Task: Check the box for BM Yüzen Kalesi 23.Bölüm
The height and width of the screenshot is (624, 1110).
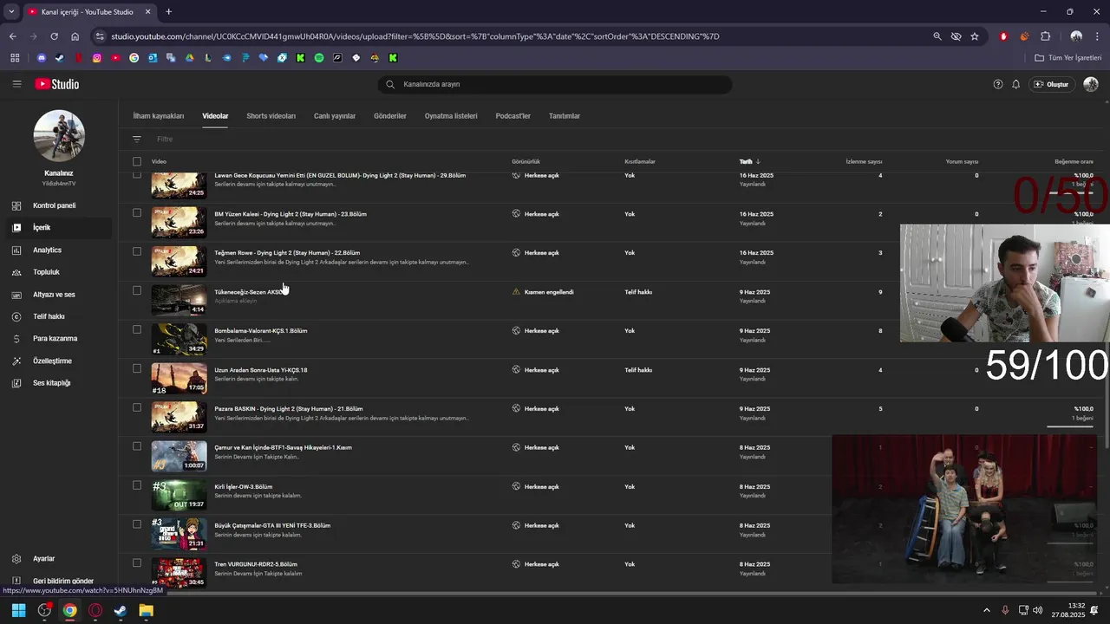Action: point(136,212)
